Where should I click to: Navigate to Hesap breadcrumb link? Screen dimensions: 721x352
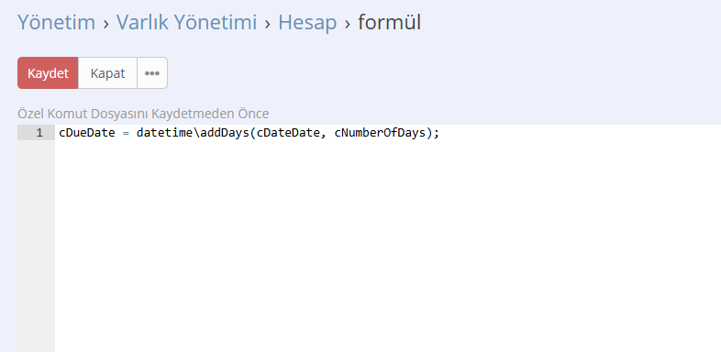click(x=307, y=22)
